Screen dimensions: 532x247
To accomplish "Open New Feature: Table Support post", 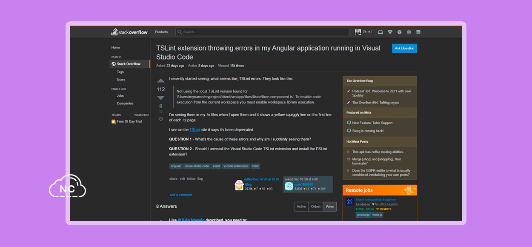I will click(372, 123).
